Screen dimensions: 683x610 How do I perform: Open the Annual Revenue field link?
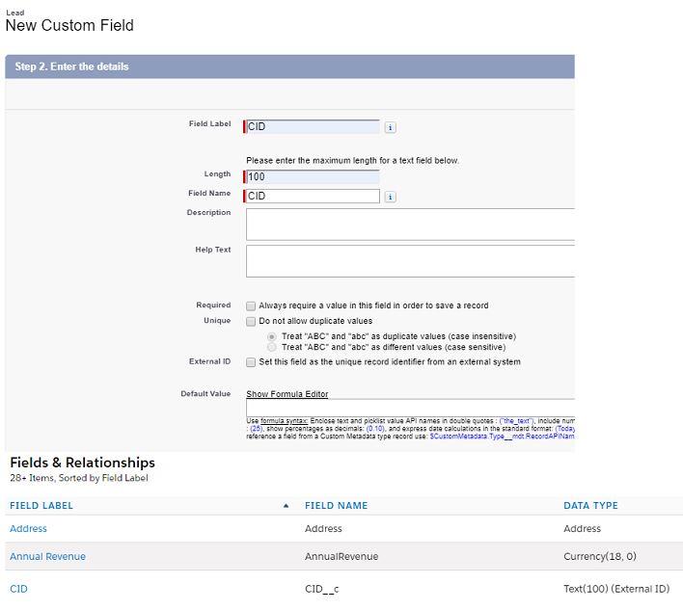tap(47, 556)
